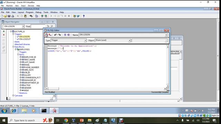
Task: Click the PL/SQL Editor horizontal scrollbar thumb
Action: tap(54, 89)
